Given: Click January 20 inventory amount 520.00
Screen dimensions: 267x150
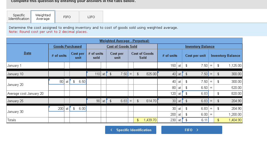Looking at the screenshot, I should (228, 88).
